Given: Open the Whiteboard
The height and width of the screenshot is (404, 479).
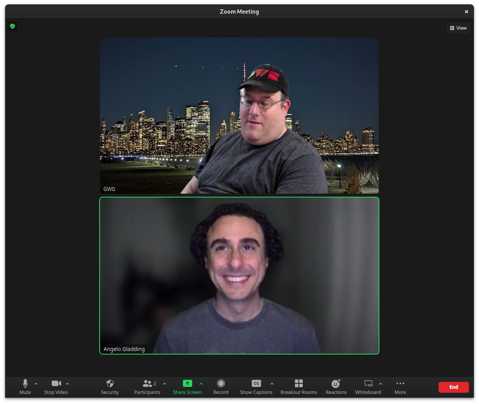Looking at the screenshot, I should click(368, 387).
